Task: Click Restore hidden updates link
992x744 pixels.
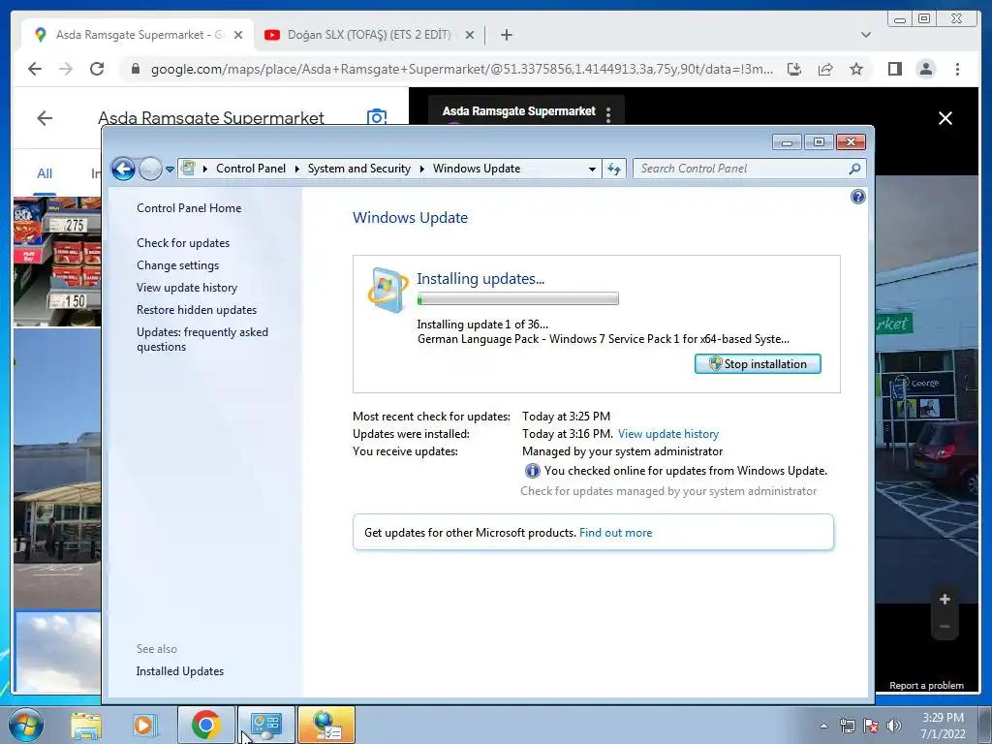Action: (x=197, y=310)
